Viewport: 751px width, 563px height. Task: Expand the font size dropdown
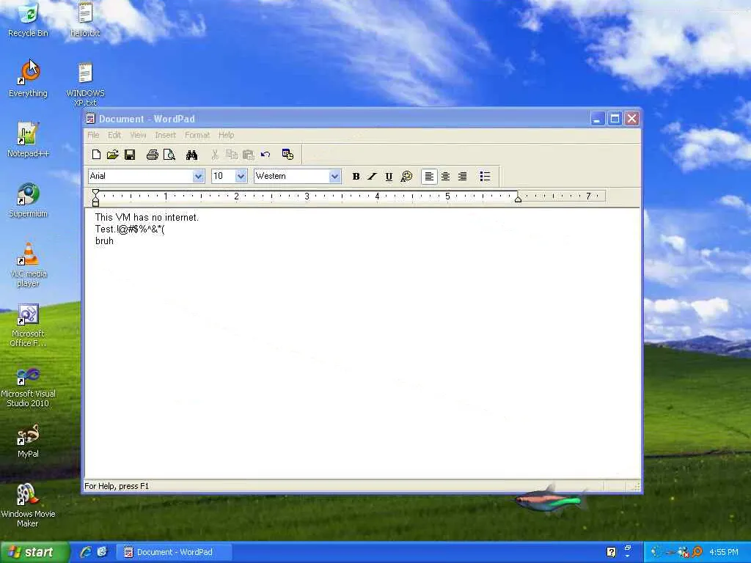click(241, 176)
